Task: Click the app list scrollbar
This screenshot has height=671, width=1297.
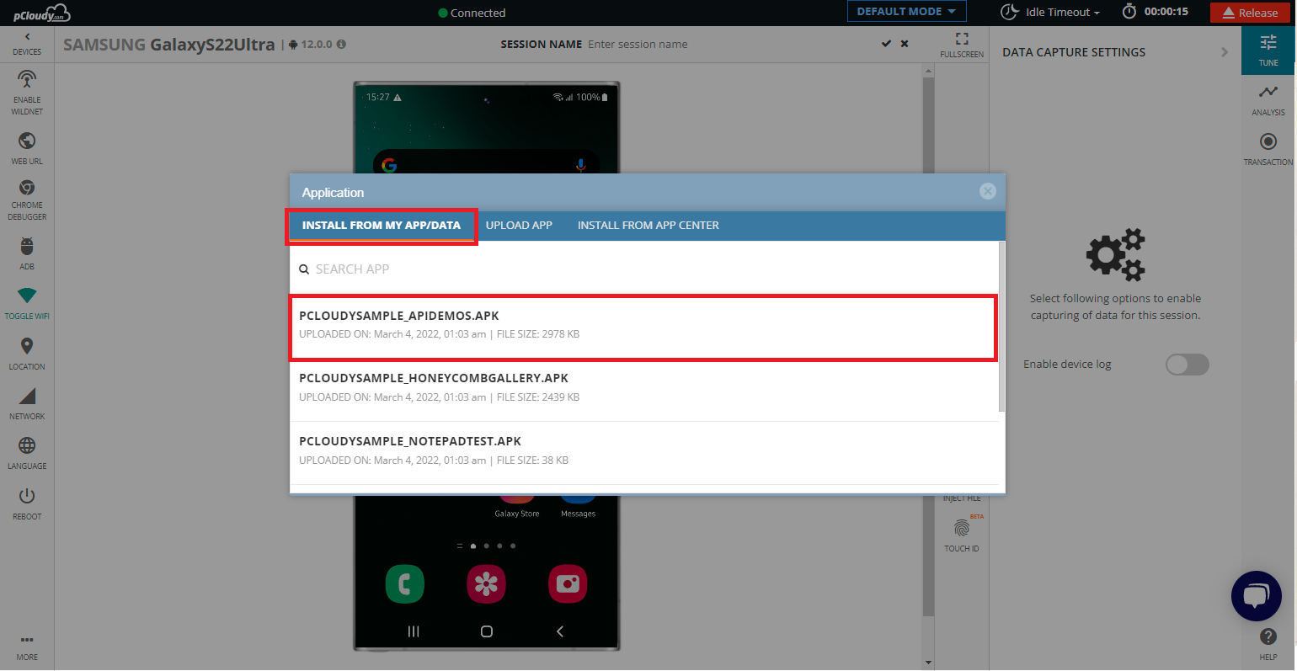Action: pos(1002,327)
